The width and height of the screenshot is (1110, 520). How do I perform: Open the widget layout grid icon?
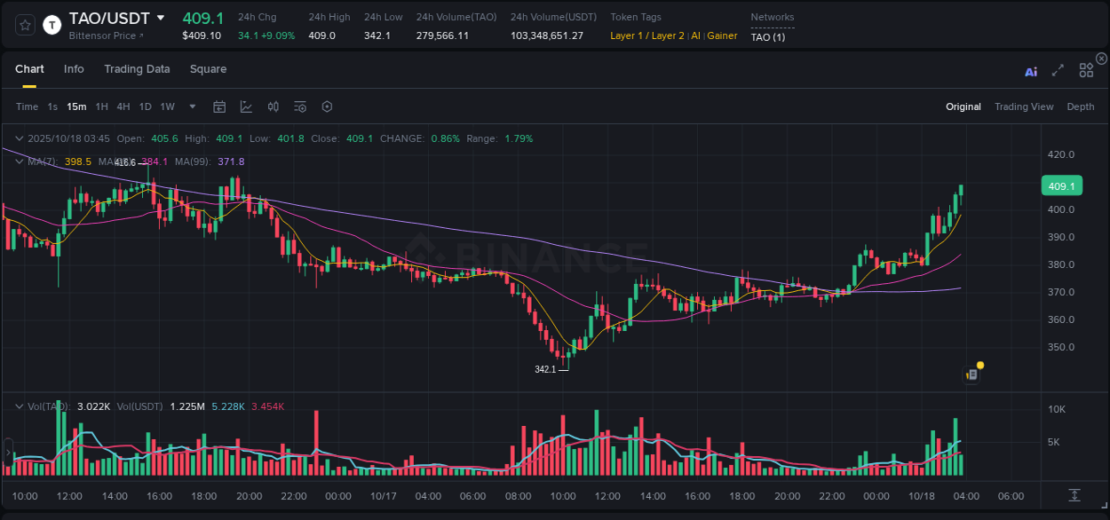click(1085, 71)
